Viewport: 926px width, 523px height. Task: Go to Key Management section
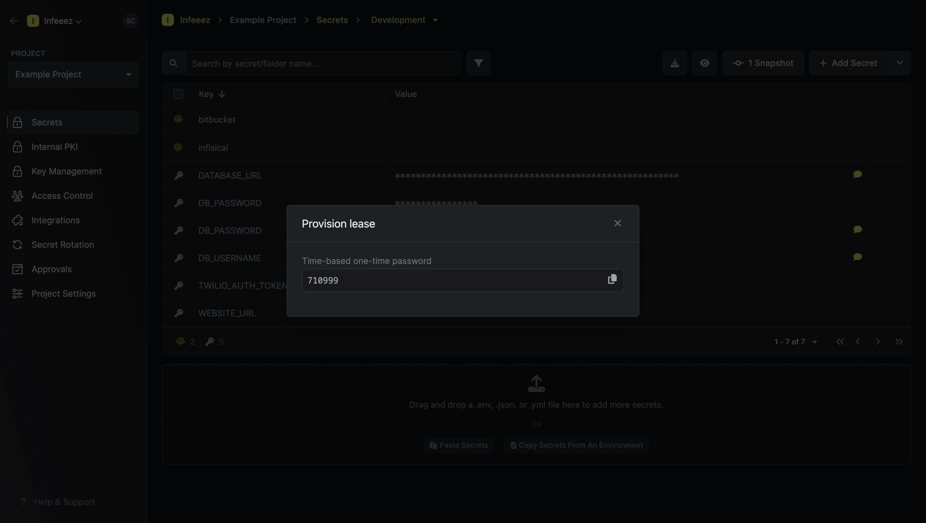(x=73, y=171)
